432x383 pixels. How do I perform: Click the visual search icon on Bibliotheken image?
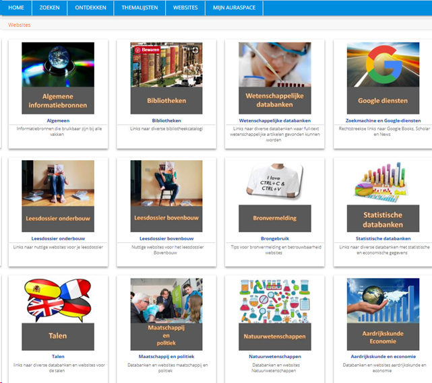[195, 49]
